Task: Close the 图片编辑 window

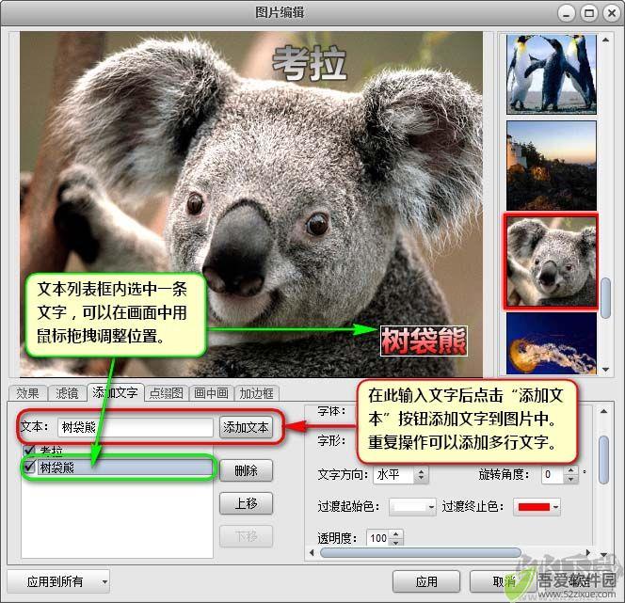Action: 612,13
